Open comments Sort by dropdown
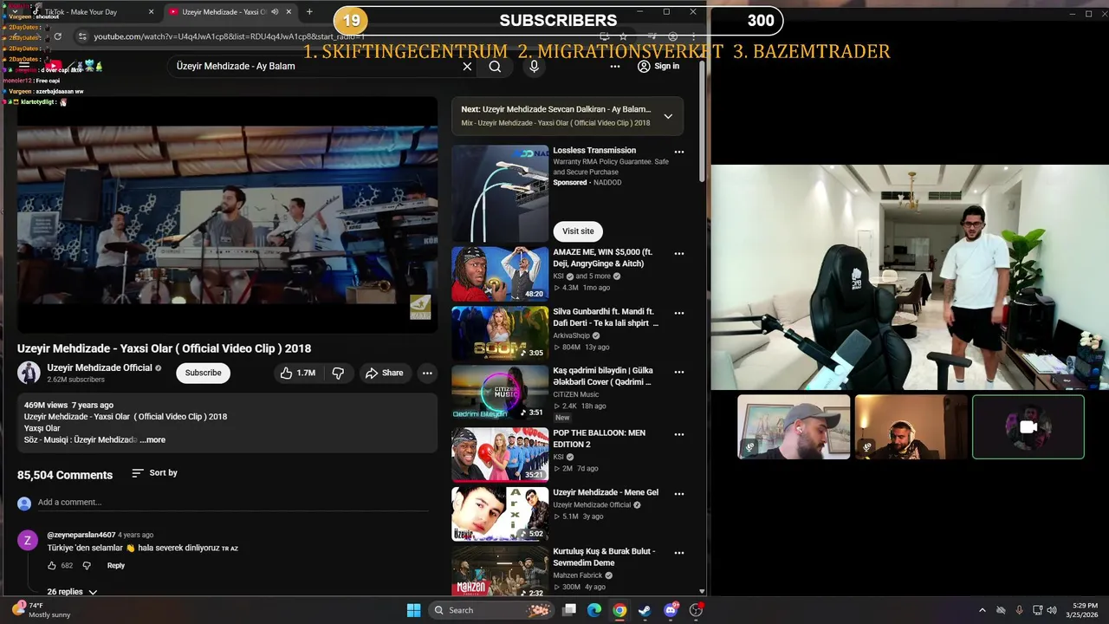 (x=154, y=473)
